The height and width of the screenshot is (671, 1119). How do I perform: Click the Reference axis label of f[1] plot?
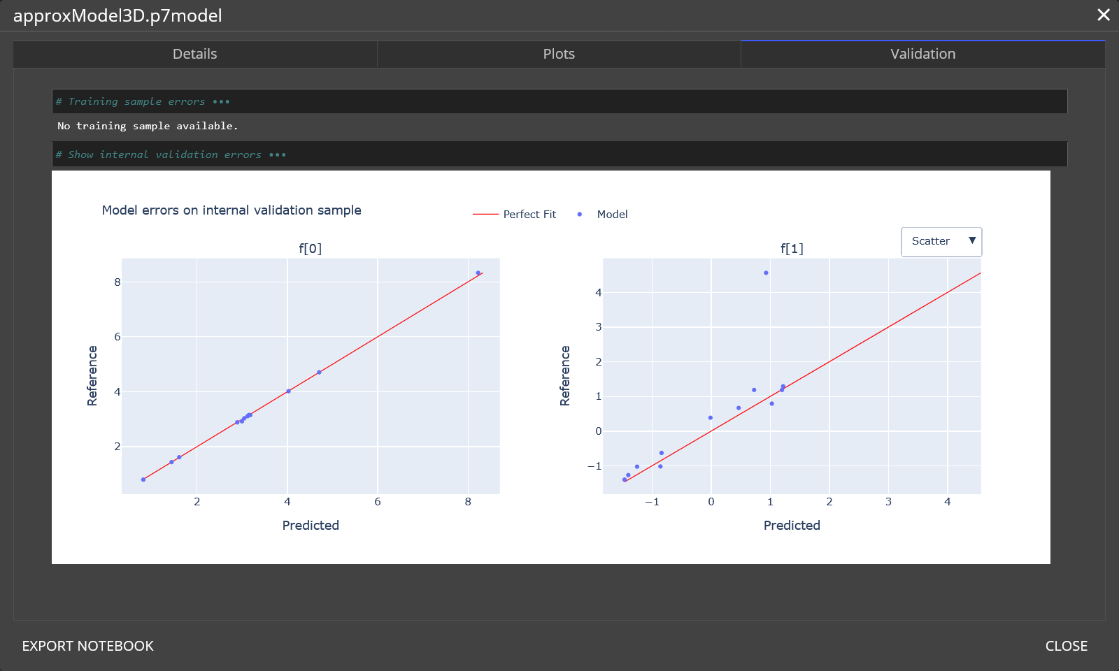point(565,376)
